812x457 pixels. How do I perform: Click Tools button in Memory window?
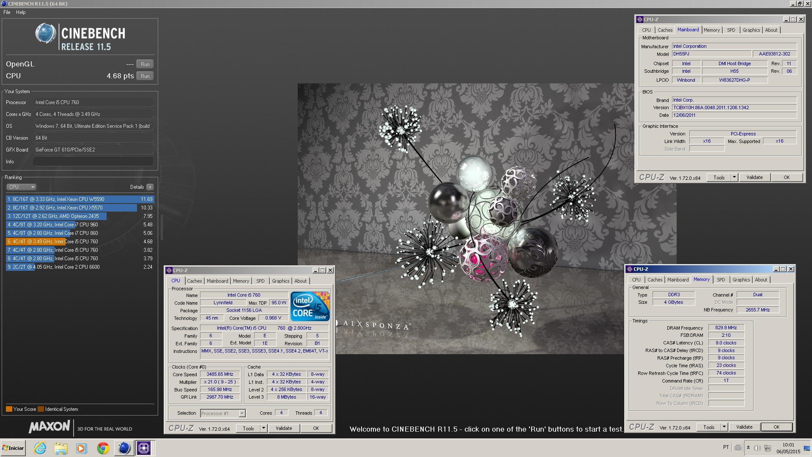point(709,427)
